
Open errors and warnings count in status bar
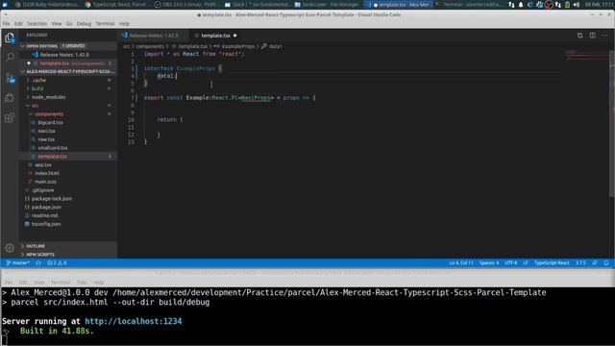(57, 262)
